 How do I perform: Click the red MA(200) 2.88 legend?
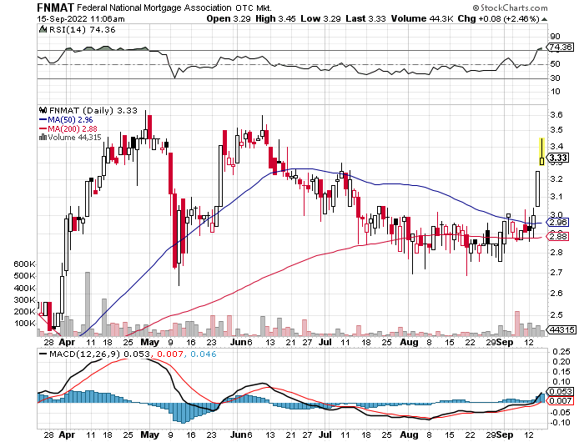pos(68,128)
